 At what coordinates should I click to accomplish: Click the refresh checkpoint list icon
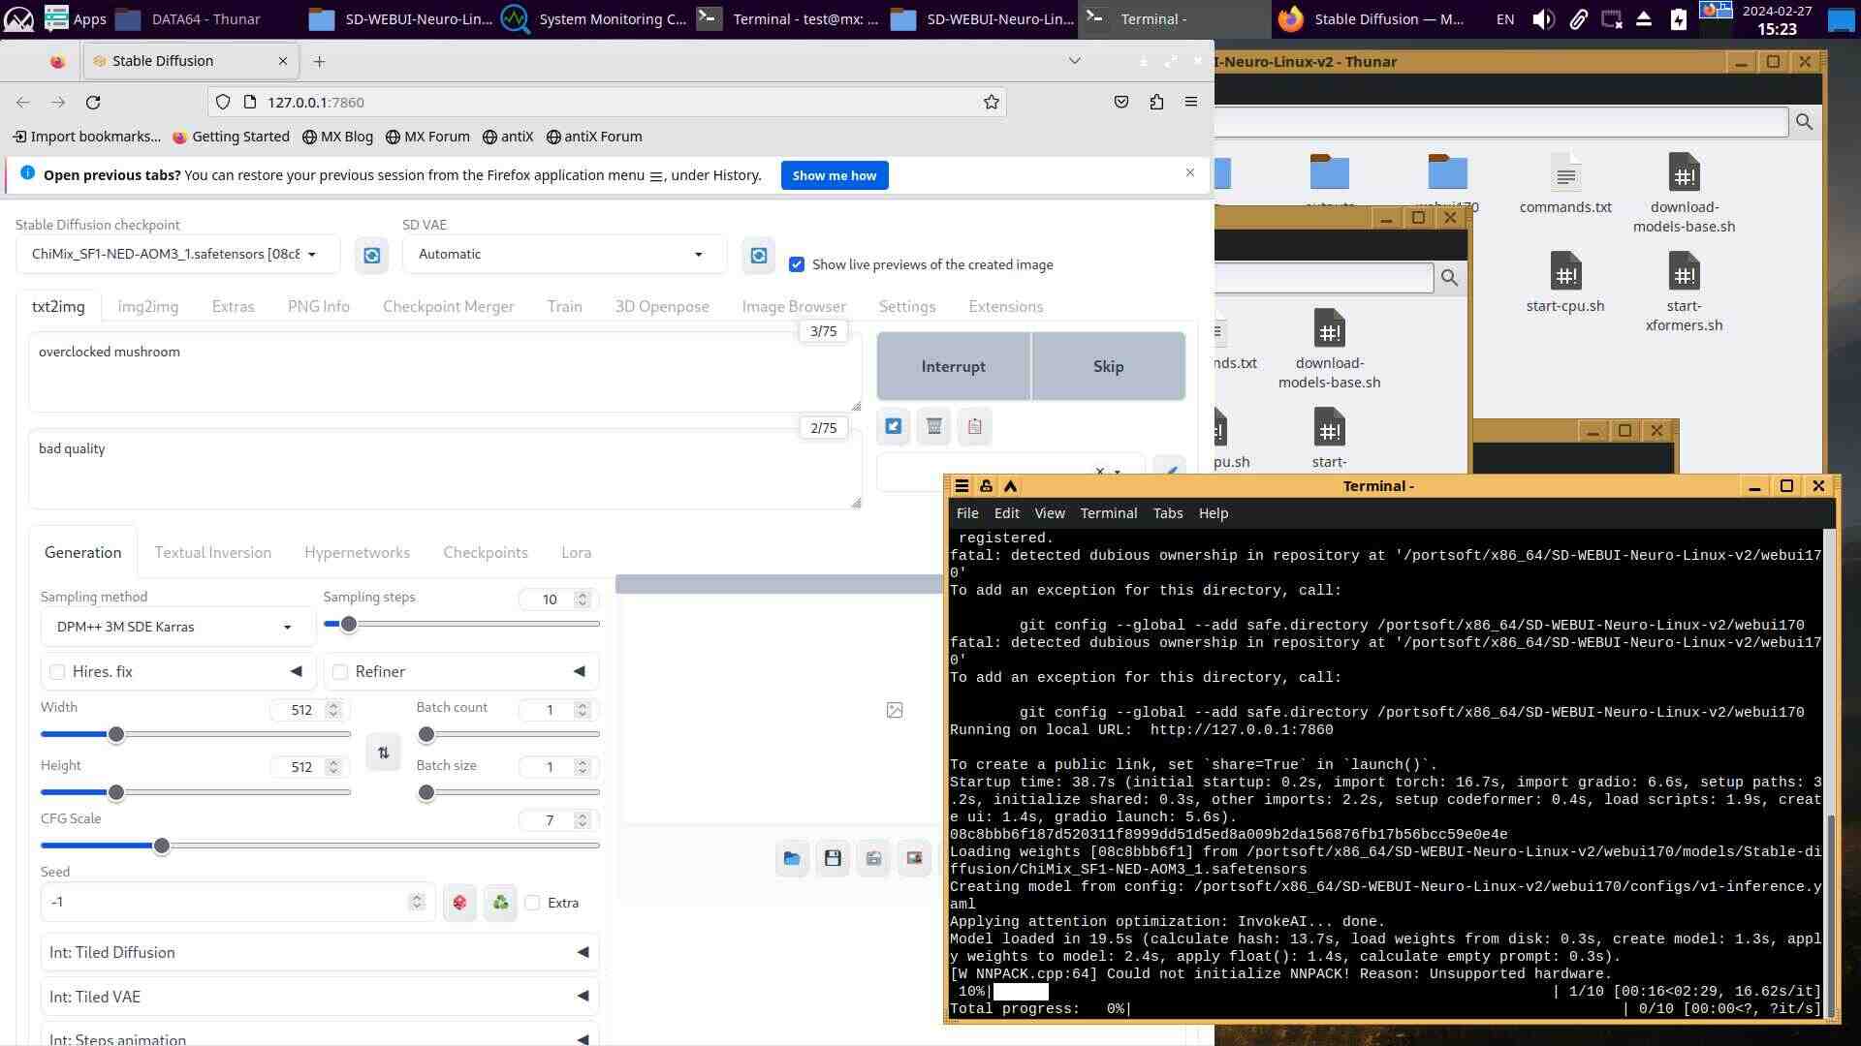click(x=371, y=255)
